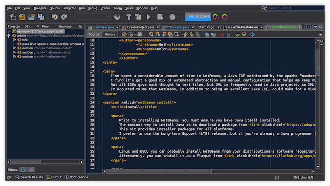Image resolution: width=330 pixels, height=186 pixels.
Task: Open dropdown arrow beside globe browser icon
Action: [x=122, y=17]
